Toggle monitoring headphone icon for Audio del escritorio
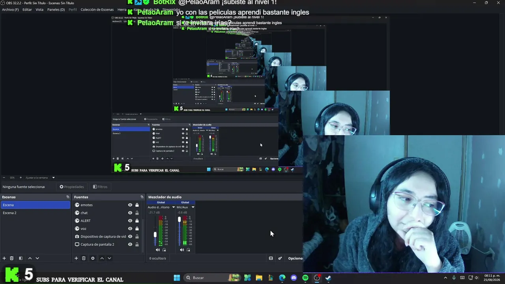505x284 pixels. click(164, 250)
